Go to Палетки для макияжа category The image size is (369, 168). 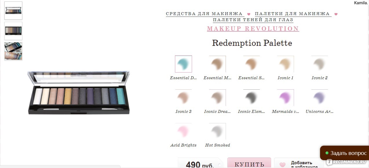pyautogui.click(x=292, y=14)
